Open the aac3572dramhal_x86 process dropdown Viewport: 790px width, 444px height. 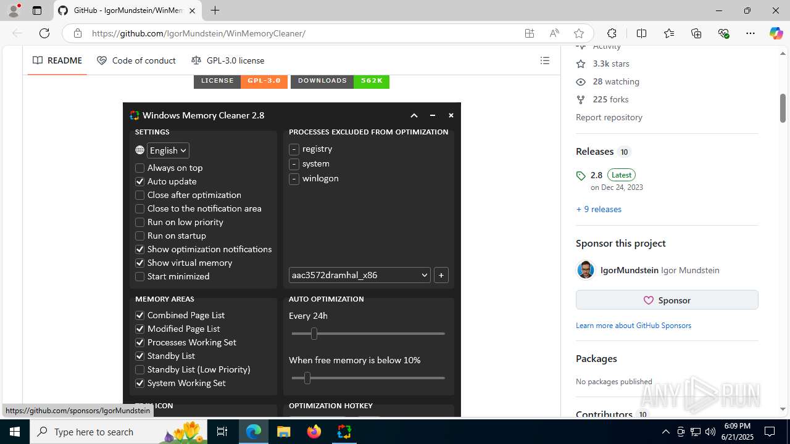click(x=359, y=275)
